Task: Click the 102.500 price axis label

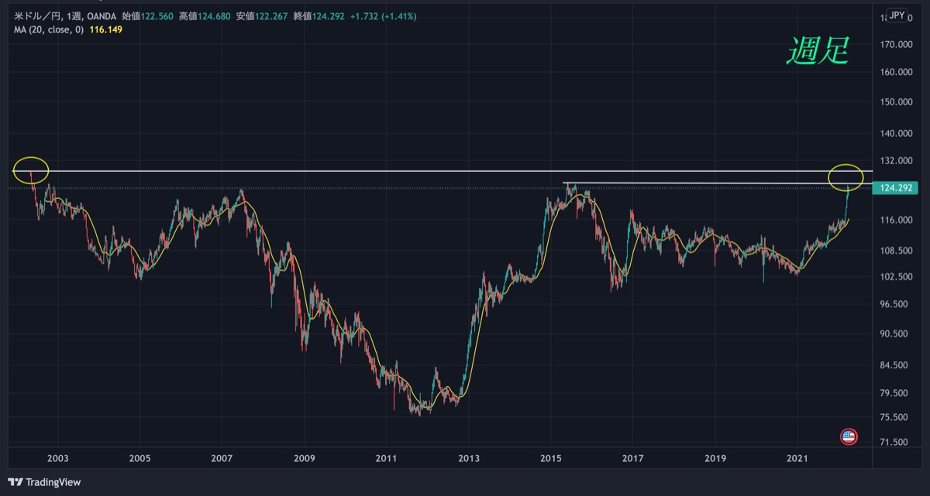Action: (x=897, y=277)
